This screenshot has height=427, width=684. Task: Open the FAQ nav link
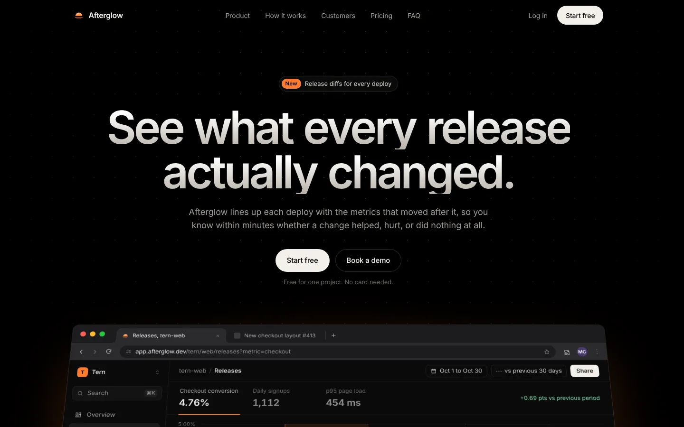pyautogui.click(x=414, y=16)
